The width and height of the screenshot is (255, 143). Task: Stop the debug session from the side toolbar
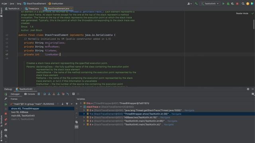[x=6, y=114]
